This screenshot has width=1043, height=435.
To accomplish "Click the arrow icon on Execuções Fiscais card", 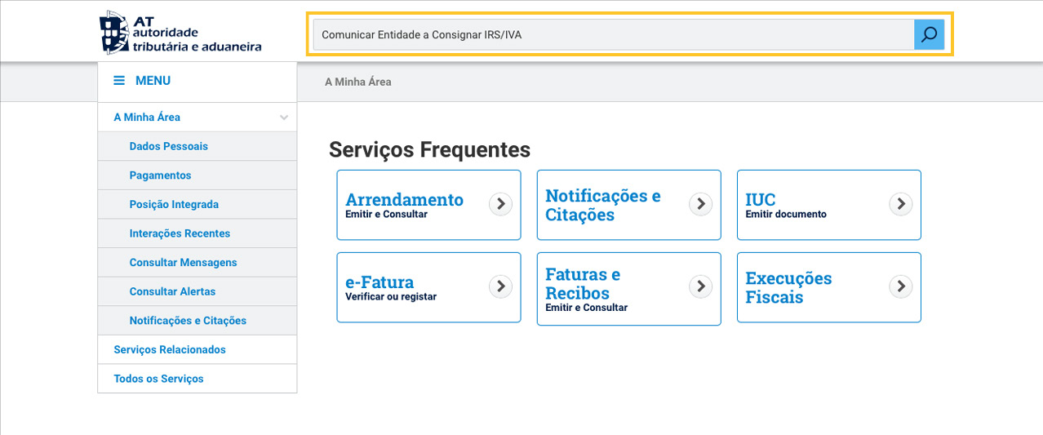I will 900,286.
